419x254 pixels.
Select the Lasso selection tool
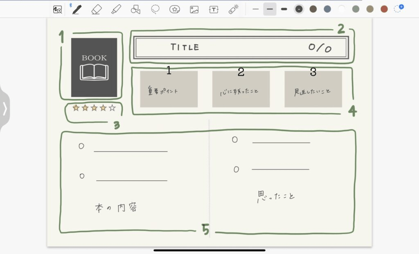[155, 9]
